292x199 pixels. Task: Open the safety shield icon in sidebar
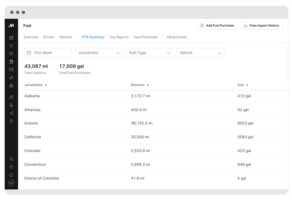11,54
